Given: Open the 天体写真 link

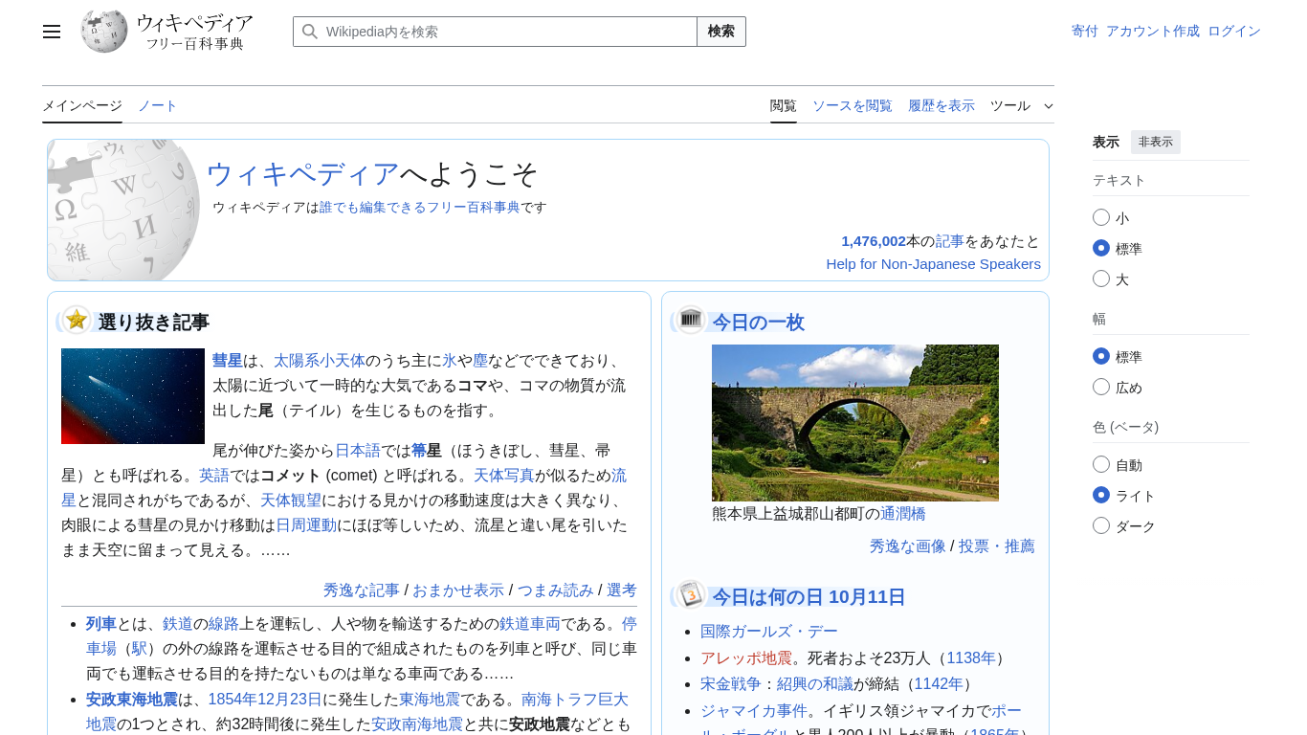Looking at the screenshot, I should point(504,476).
